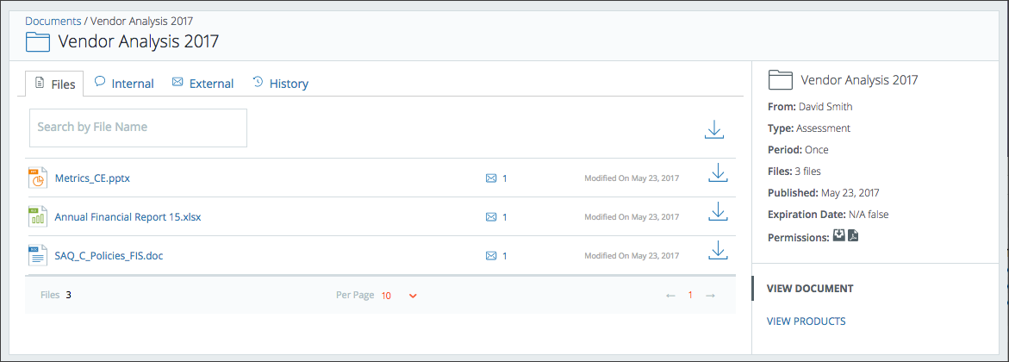Click the external count 1 in Metrics_CE row
This screenshot has width=1009, height=362.
point(505,178)
